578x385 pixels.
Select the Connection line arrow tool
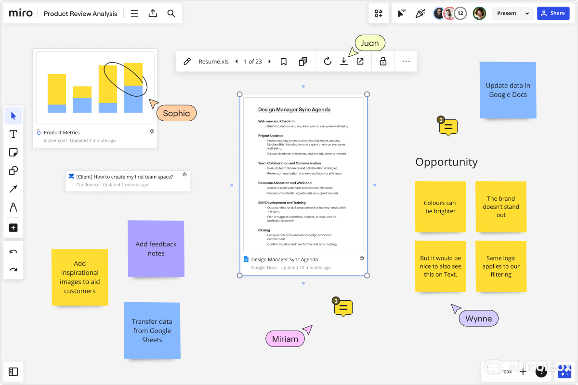coord(13,189)
